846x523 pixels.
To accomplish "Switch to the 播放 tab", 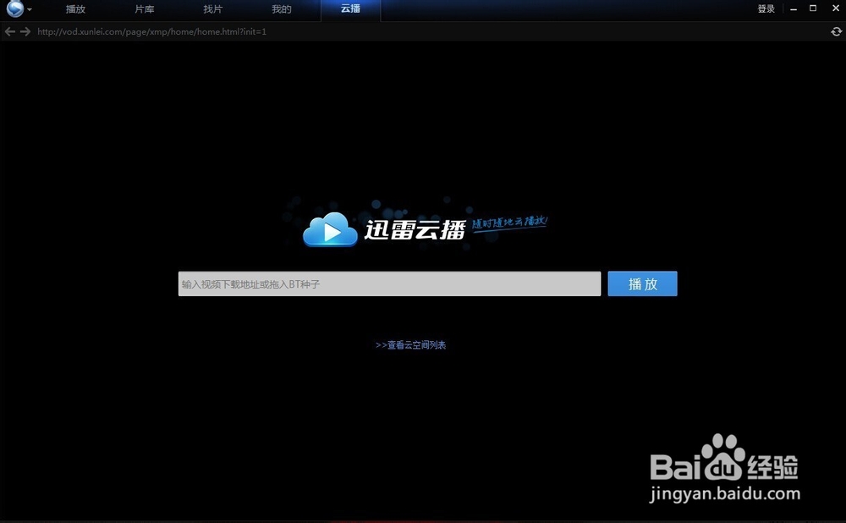I will [75, 9].
